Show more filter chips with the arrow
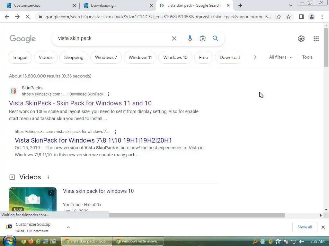This screenshot has width=329, height=246. coord(255,57)
